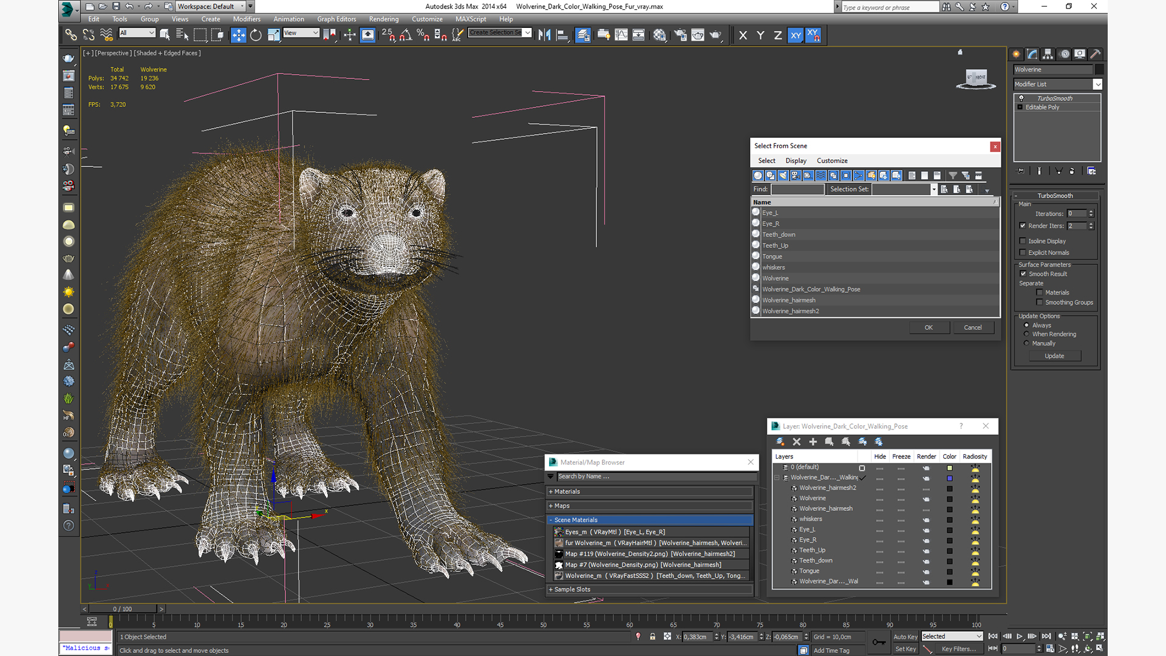Screen dimensions: 1166x656
Task: Select the When Rendering radio button
Action: 1027,333
